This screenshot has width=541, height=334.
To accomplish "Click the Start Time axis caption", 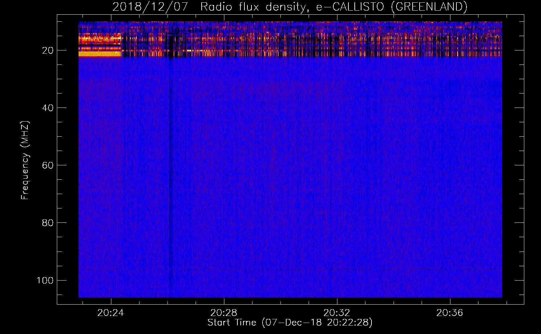I will click(x=290, y=323).
